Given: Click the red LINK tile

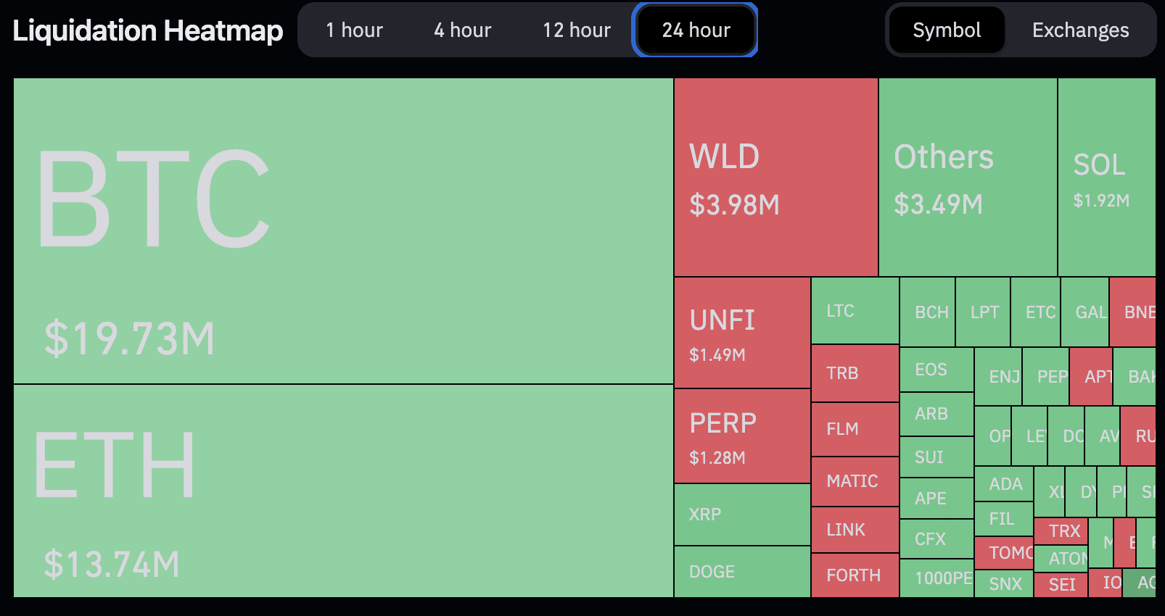Looking at the screenshot, I should point(855,530).
